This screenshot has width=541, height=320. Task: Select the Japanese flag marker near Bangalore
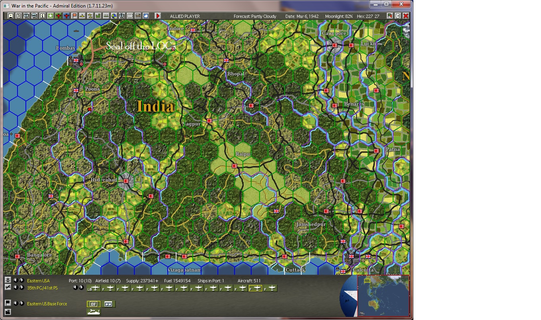[17, 256]
